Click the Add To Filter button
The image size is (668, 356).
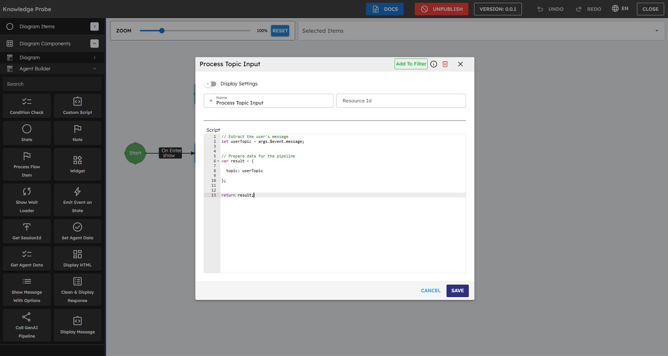(411, 64)
